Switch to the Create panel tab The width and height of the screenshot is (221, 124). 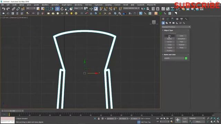tap(163, 19)
